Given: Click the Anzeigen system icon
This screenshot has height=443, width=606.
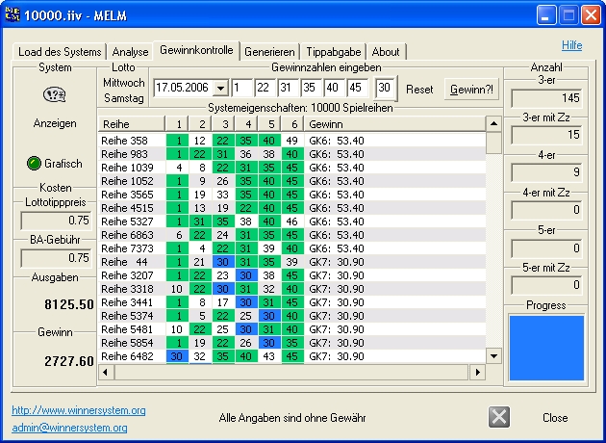Looking at the screenshot, I should [x=54, y=93].
